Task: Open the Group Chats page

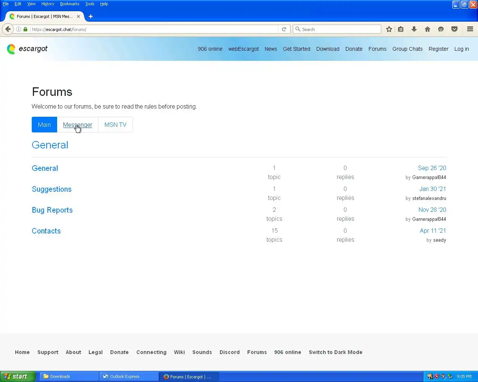Action: point(407,49)
